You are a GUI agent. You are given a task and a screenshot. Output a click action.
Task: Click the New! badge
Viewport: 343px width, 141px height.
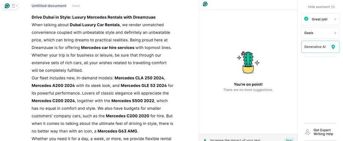[x=289, y=140]
